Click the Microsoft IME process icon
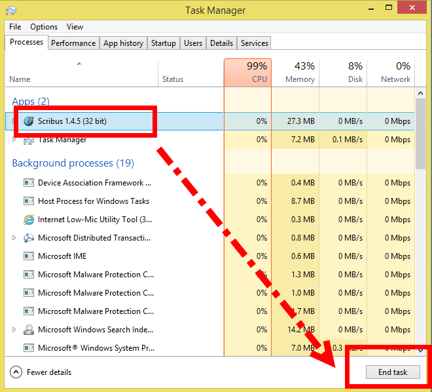 29,256
